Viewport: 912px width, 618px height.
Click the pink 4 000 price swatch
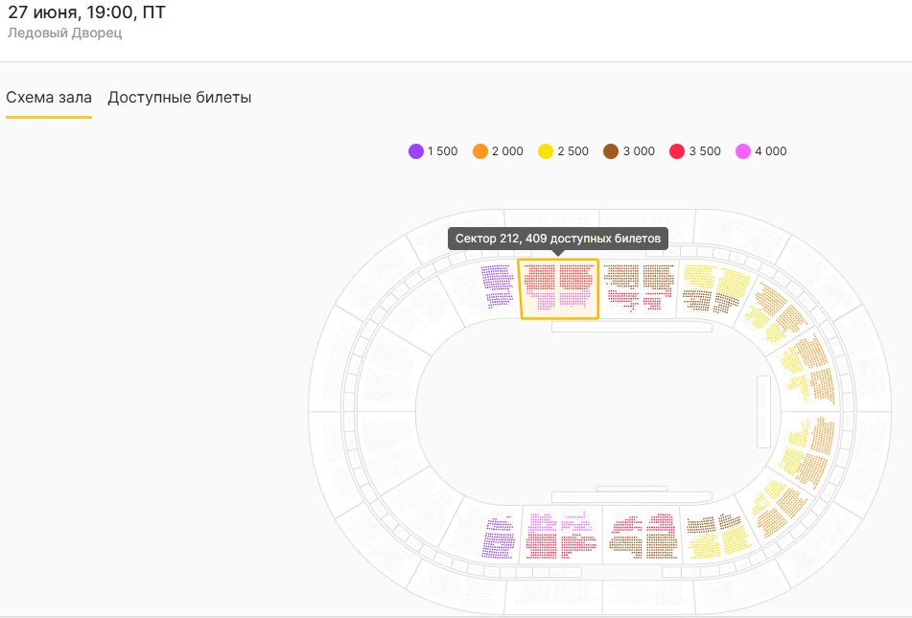[743, 151]
